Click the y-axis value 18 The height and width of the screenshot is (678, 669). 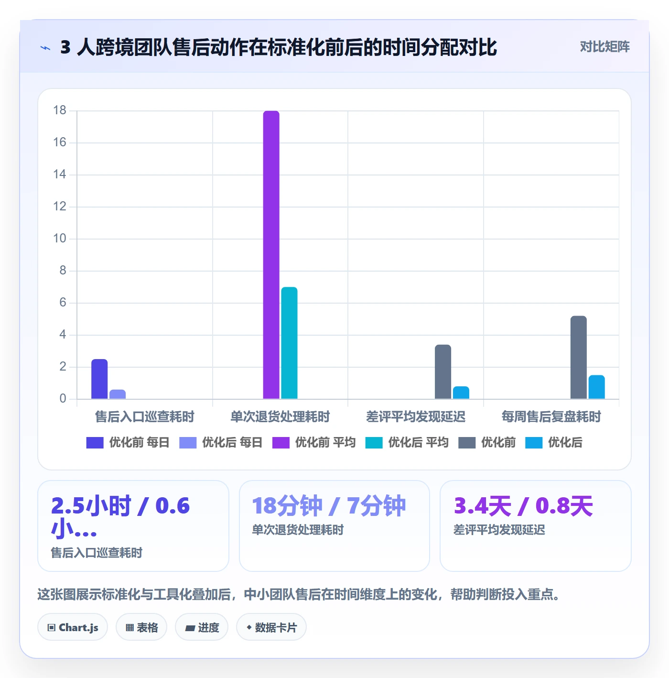60,110
